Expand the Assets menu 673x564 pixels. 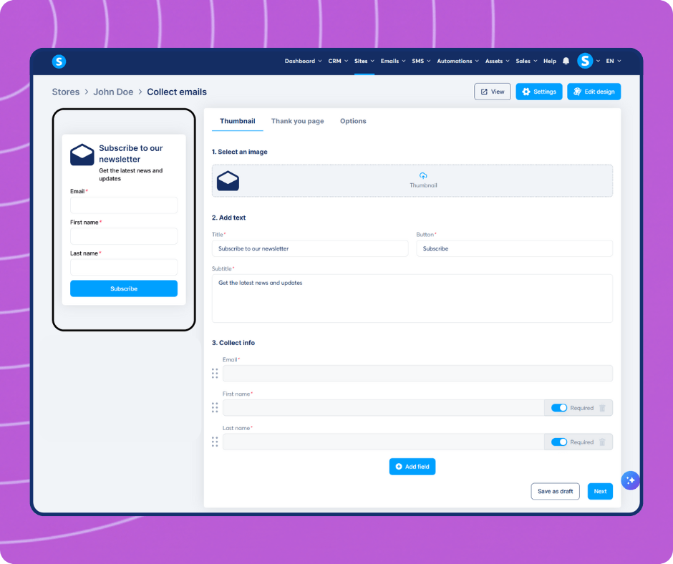click(498, 61)
